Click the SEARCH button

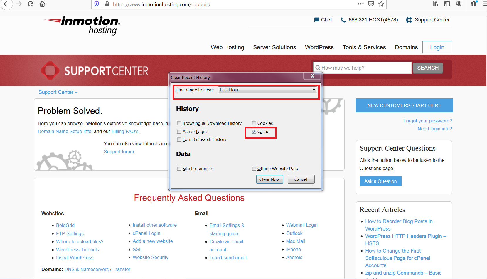pyautogui.click(x=428, y=68)
